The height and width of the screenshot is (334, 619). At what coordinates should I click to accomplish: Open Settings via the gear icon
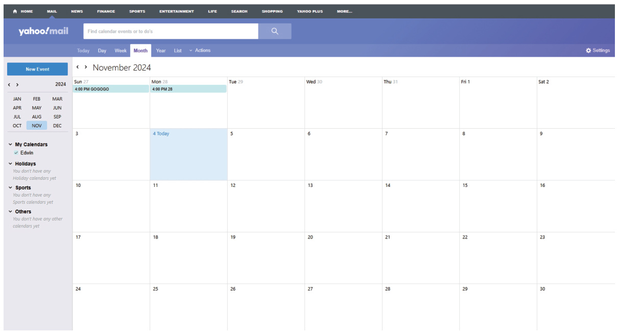pos(588,50)
